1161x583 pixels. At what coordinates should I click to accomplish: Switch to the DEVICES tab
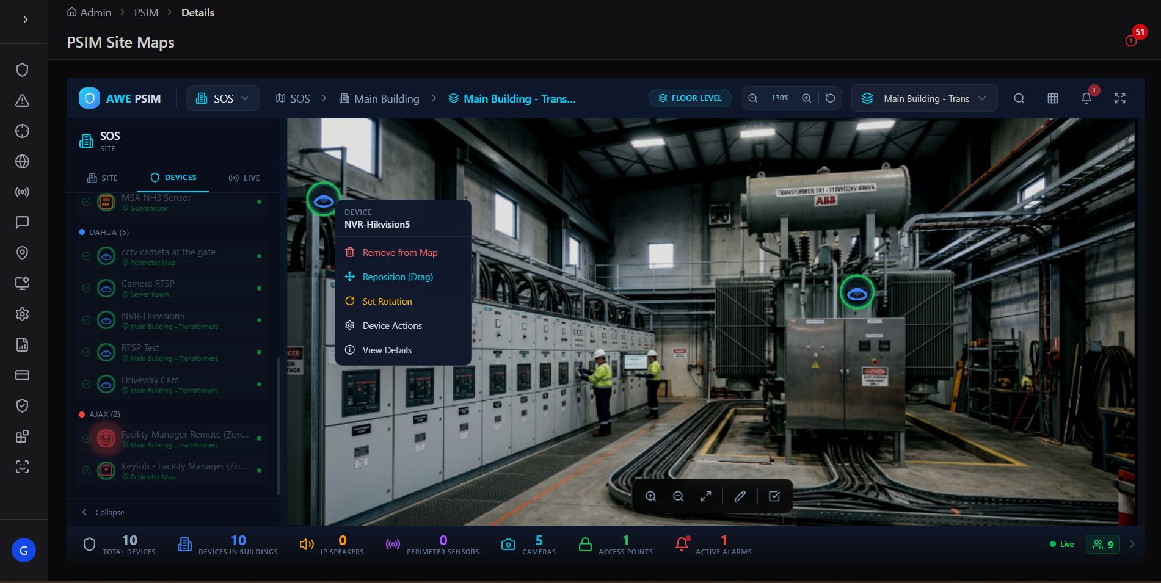point(173,178)
